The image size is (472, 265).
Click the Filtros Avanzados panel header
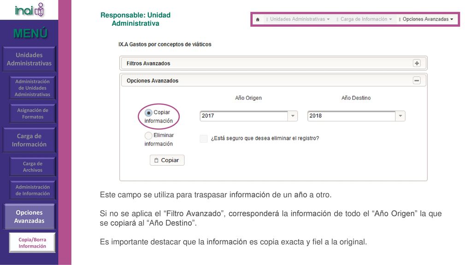click(x=273, y=63)
